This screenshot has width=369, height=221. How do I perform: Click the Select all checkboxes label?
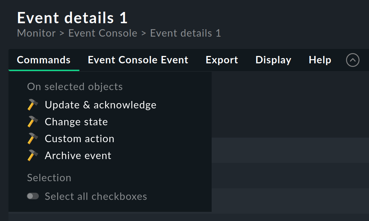[x=96, y=196]
